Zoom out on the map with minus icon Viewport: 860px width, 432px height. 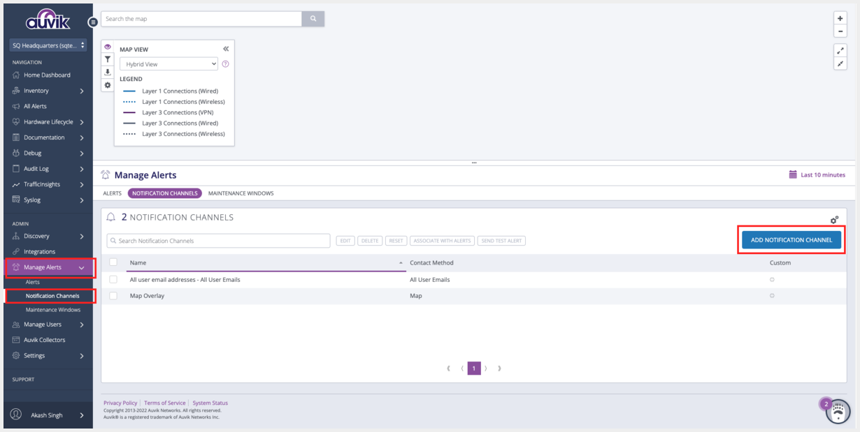[x=840, y=31]
